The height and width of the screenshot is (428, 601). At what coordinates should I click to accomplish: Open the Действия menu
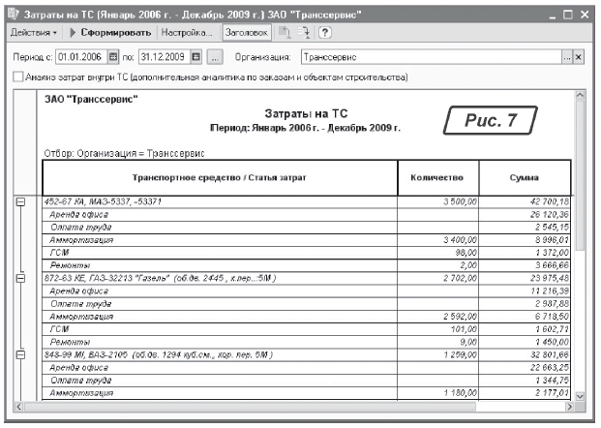pyautogui.click(x=34, y=33)
